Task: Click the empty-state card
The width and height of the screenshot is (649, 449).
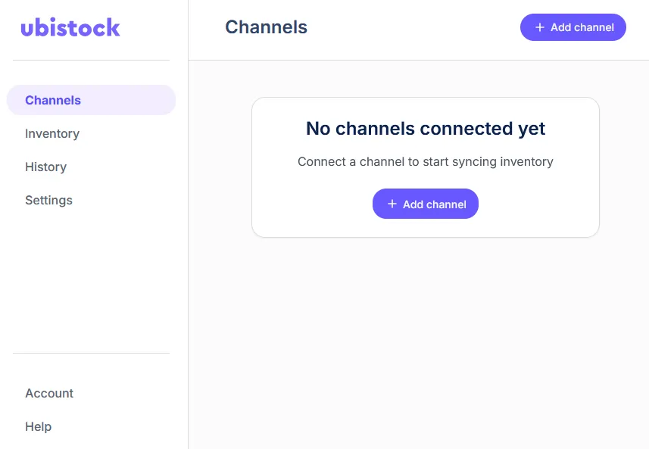Action: 425,167
